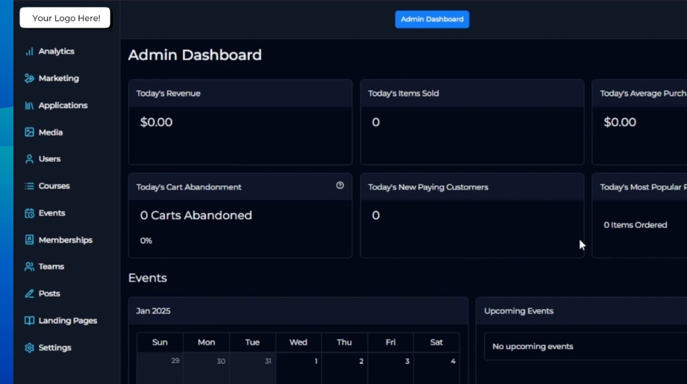687x384 pixels.
Task: Open Settings using the gear icon
Action: pyautogui.click(x=29, y=348)
